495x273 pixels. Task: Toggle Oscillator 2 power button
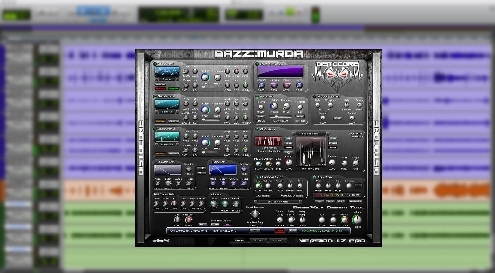(x=155, y=96)
